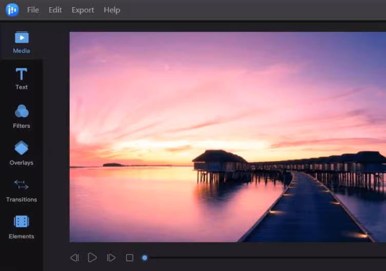Open the Edit menu

[x=55, y=10]
